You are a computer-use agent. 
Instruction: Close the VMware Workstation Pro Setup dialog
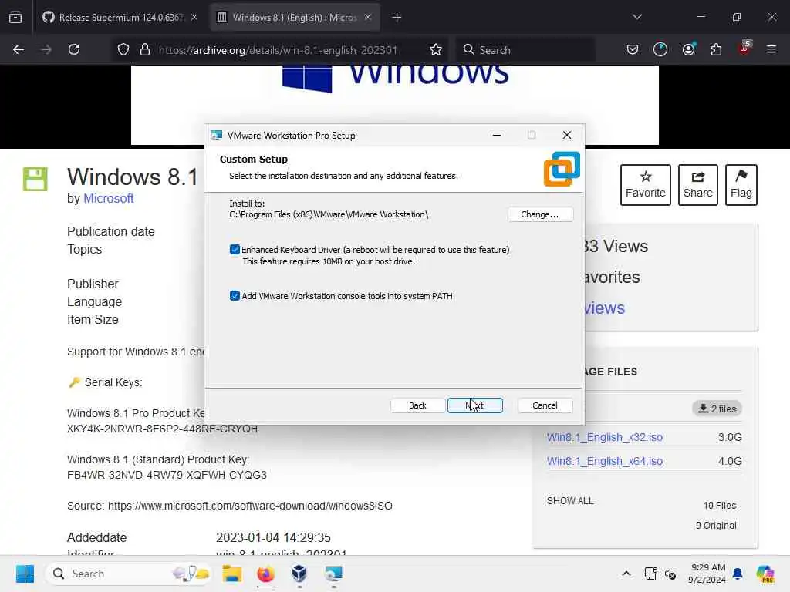tap(567, 135)
